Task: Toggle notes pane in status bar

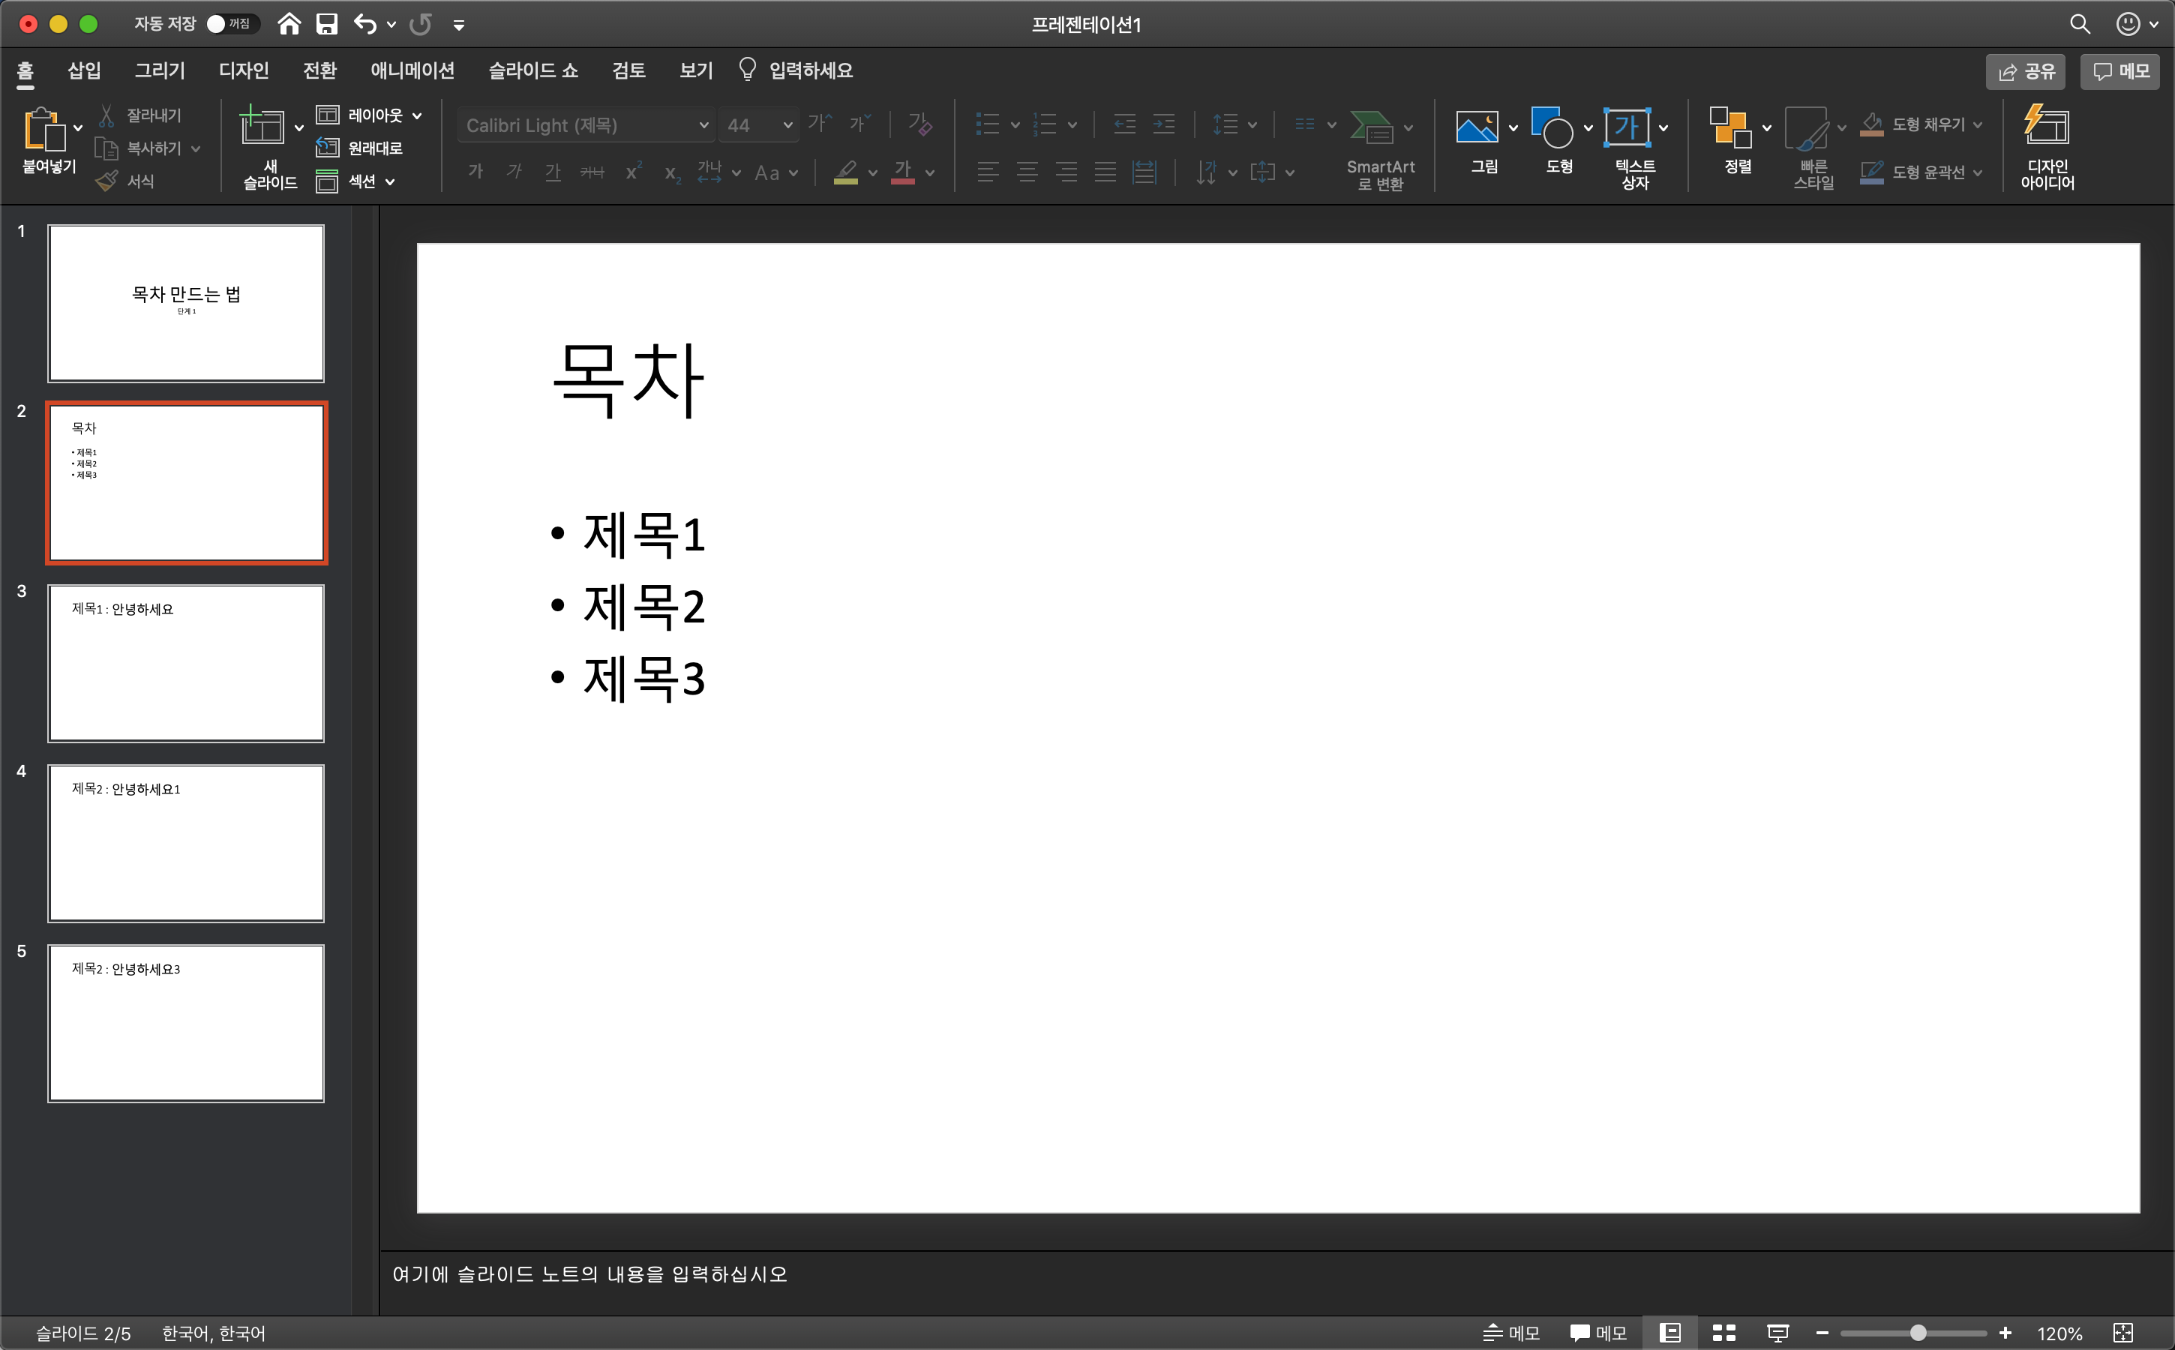Action: click(1510, 1332)
